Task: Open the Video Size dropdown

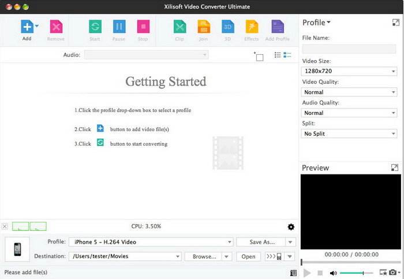Action: point(349,71)
